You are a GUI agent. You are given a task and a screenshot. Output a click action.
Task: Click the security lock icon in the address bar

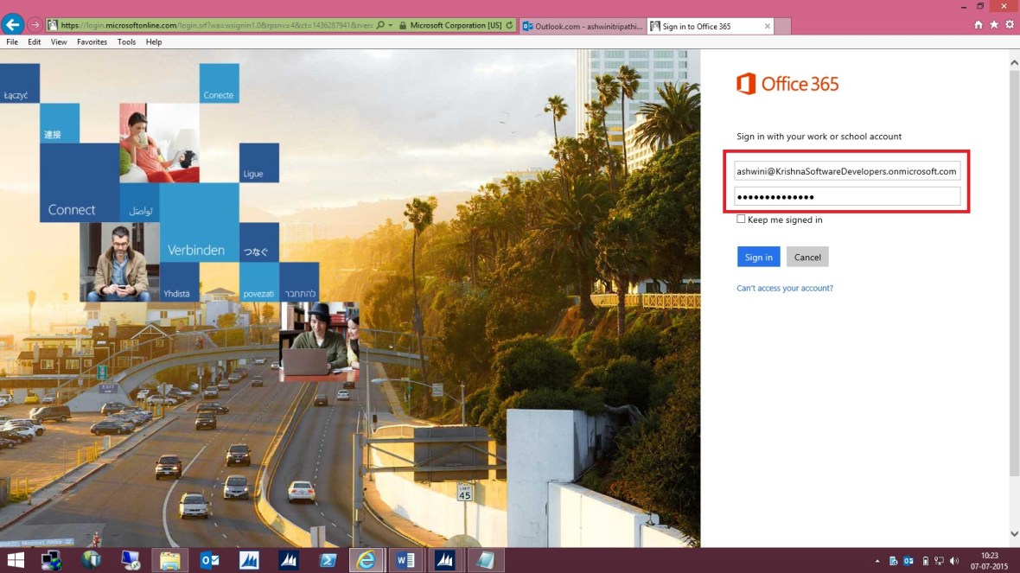(403, 25)
